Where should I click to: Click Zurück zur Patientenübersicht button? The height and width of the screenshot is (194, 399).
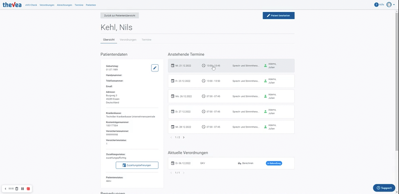coord(120,16)
